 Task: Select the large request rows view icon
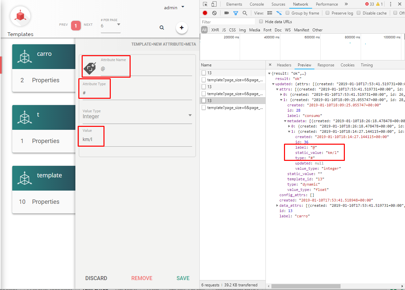(x=270, y=13)
